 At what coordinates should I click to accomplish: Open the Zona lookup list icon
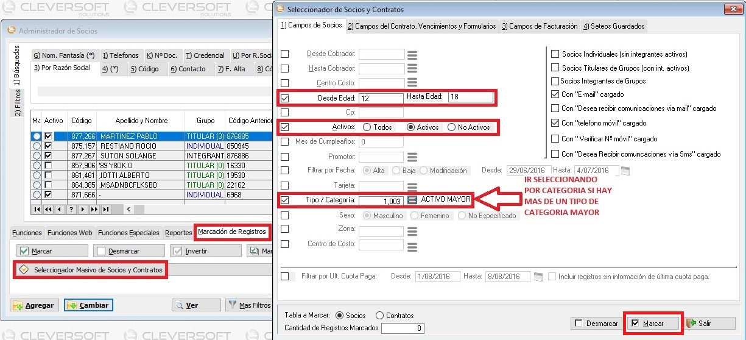coord(412,232)
